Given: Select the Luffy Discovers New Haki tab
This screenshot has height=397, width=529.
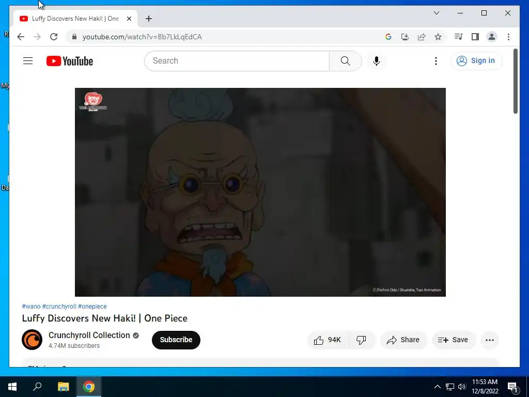Looking at the screenshot, I should pyautogui.click(x=75, y=19).
